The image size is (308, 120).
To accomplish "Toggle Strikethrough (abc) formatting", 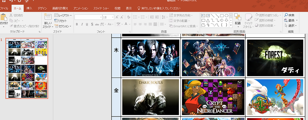I will pyautogui.click(x=97, y=24).
